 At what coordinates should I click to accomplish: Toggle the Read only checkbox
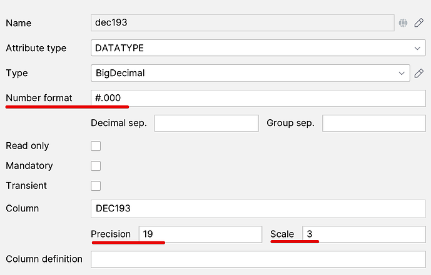pyautogui.click(x=96, y=146)
